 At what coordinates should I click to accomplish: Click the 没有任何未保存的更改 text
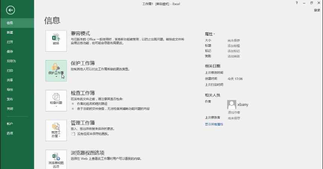pos(93,134)
